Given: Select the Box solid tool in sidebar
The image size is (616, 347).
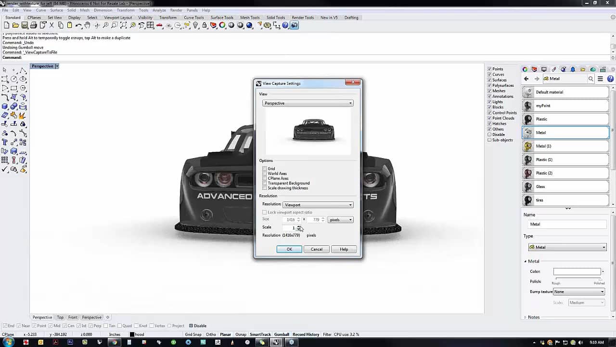Looking at the screenshot, I should [5, 106].
